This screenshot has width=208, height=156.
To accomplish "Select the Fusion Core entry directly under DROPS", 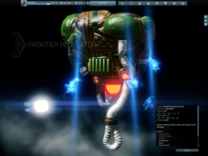I will tap(164, 134).
